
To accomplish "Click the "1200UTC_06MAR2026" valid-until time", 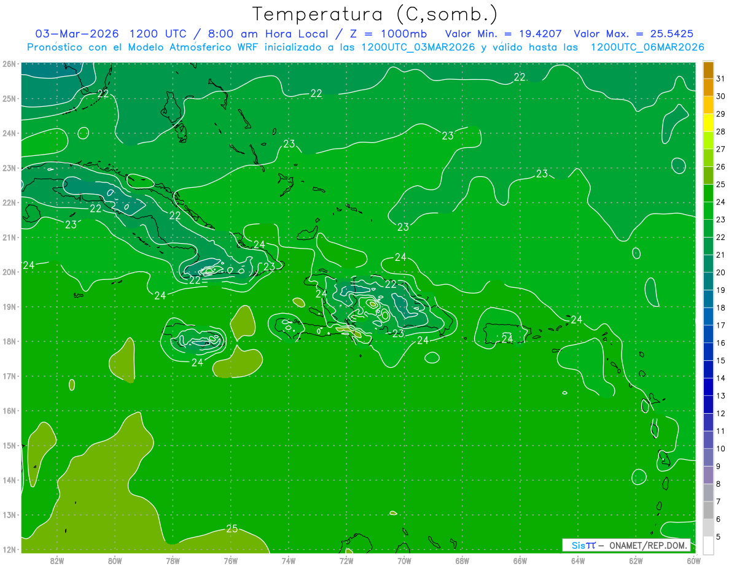I will point(647,47).
